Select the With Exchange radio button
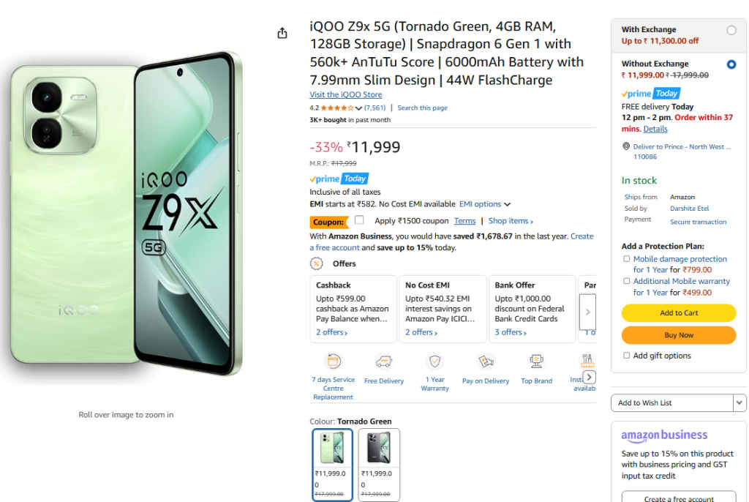Screen dimensions: 749x502 (731, 30)
